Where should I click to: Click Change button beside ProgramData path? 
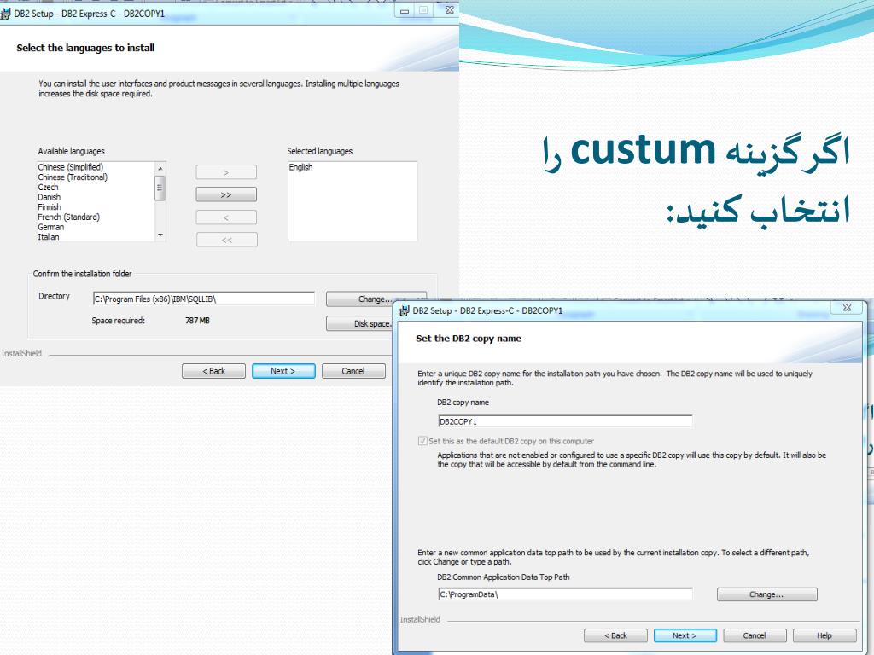pos(767,594)
